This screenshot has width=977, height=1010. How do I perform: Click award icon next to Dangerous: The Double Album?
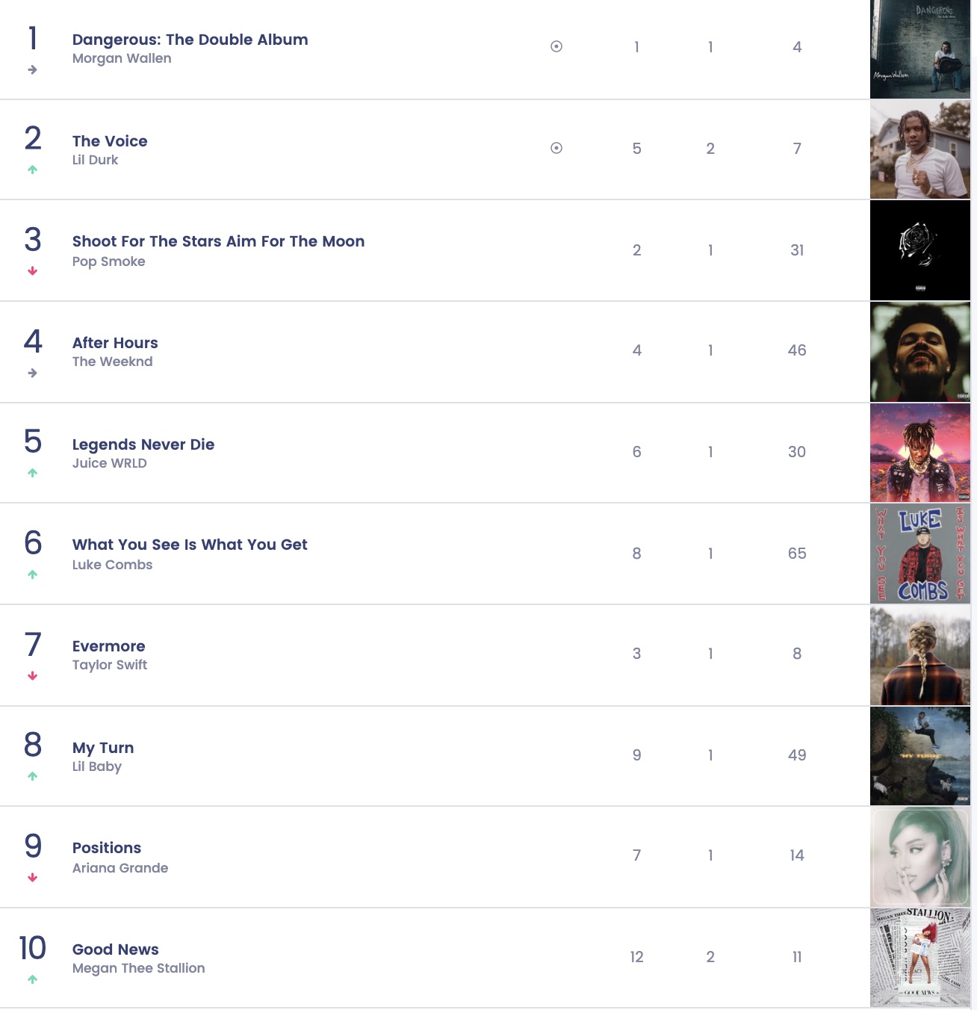[x=556, y=46]
